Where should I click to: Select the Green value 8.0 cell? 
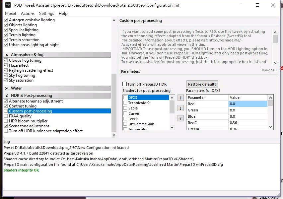click(x=248, y=110)
